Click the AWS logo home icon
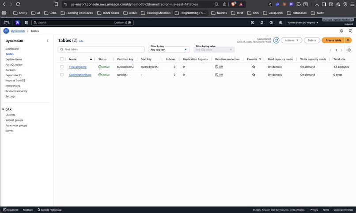Screen dimensions: 356x213 [6, 22]
